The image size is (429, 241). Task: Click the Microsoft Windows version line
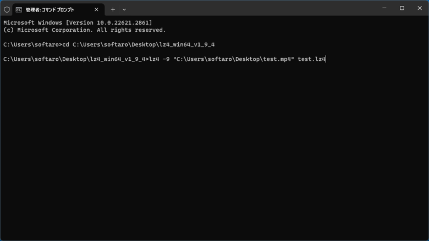[78, 23]
